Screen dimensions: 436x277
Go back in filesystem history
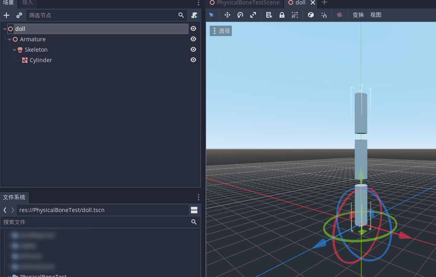click(x=5, y=210)
